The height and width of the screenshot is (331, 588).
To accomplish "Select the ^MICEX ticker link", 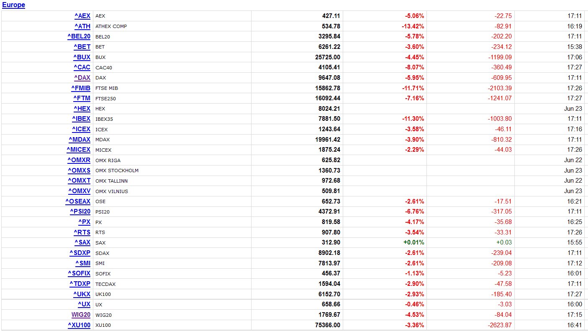I will [x=78, y=150].
